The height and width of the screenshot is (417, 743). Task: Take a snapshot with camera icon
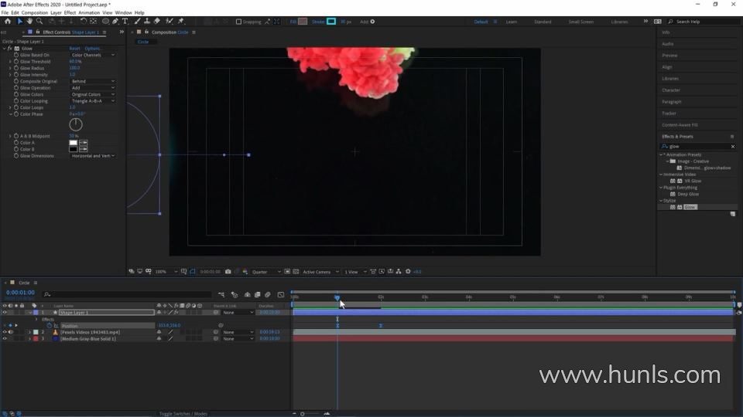pos(228,272)
